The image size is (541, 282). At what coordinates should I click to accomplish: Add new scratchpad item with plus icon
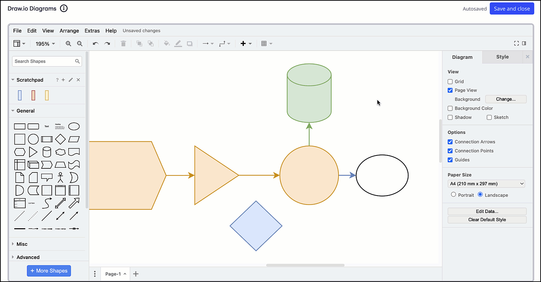(63, 80)
